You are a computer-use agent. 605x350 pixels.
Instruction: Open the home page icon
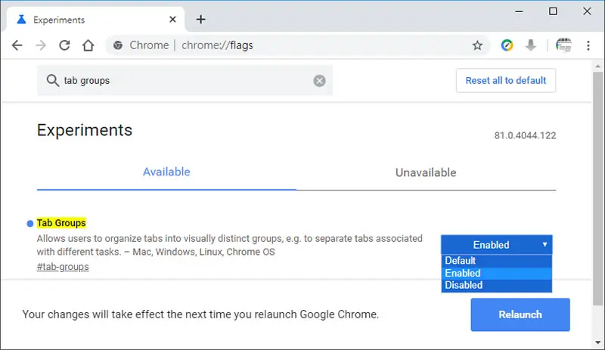(x=88, y=45)
